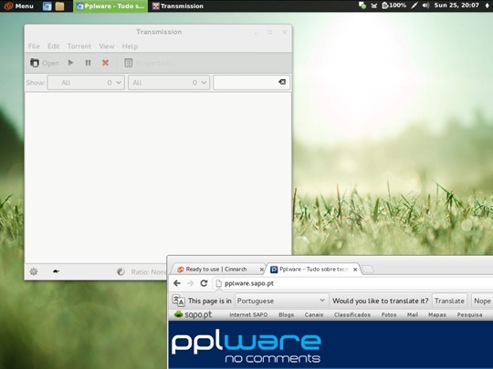
Task: Click the address bar pplware.sapo.pt
Action: coord(353,283)
